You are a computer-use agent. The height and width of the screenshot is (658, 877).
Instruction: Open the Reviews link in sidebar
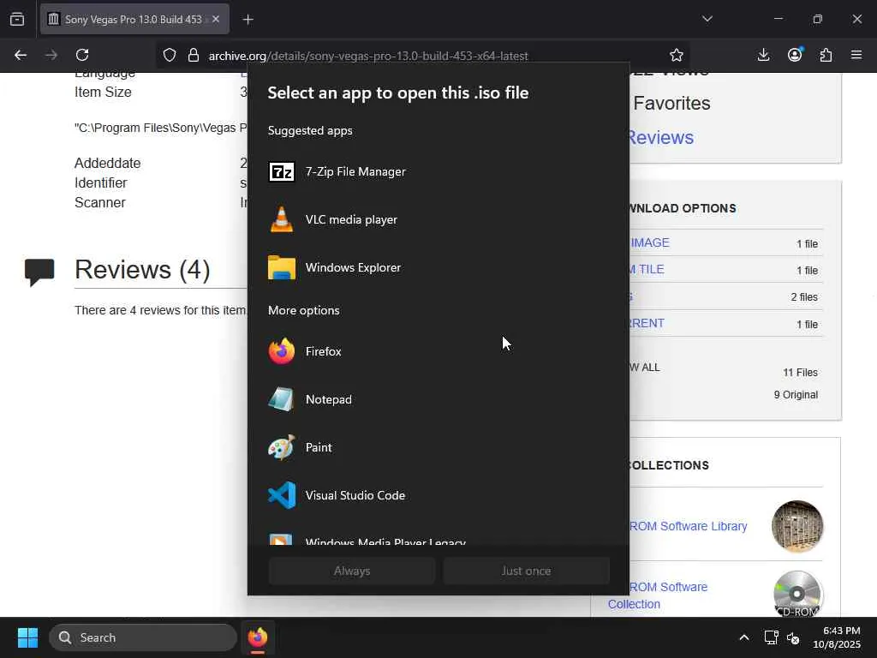pos(660,138)
